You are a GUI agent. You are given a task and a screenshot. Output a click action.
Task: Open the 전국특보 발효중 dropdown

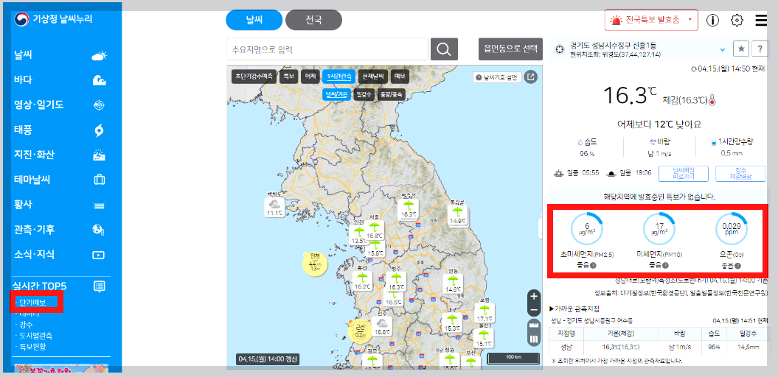point(651,21)
